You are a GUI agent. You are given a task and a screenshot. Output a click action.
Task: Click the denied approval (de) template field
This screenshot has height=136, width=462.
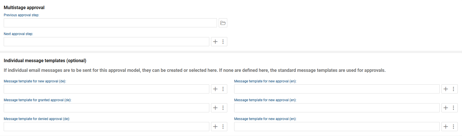coord(107,127)
